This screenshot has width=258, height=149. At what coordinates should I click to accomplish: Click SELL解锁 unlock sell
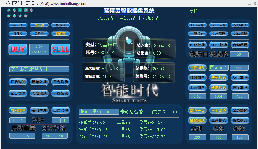240,34
